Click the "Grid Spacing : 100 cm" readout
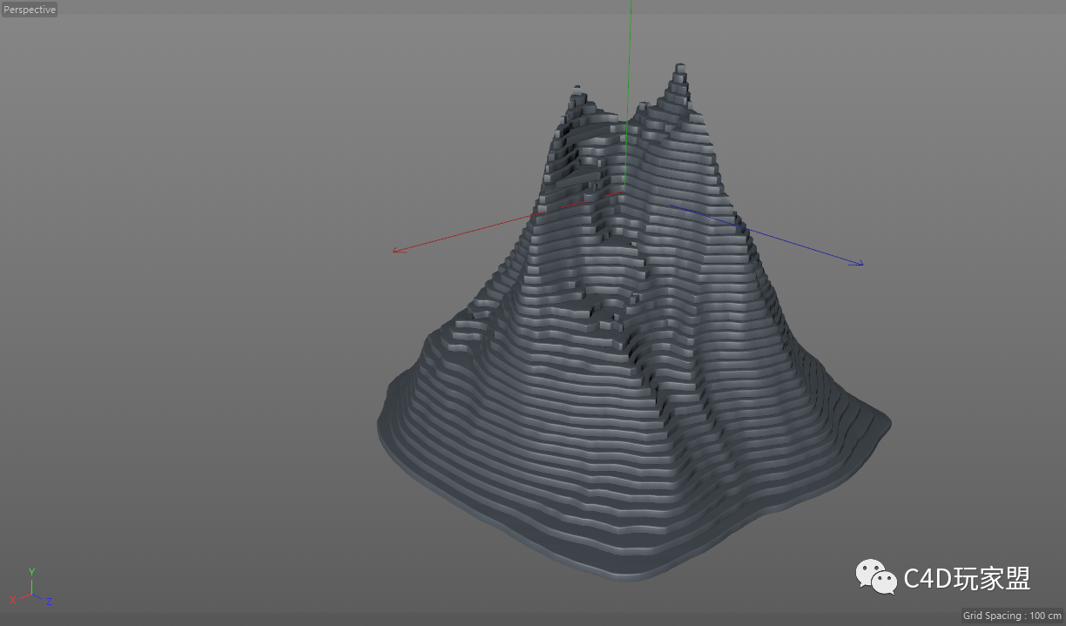This screenshot has width=1066, height=626. coord(1012,616)
